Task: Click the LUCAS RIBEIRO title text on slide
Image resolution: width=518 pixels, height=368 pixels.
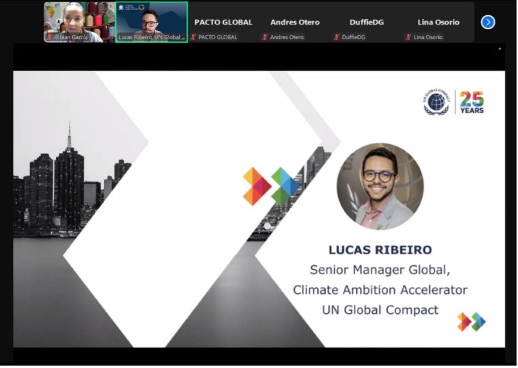Action: click(x=382, y=249)
